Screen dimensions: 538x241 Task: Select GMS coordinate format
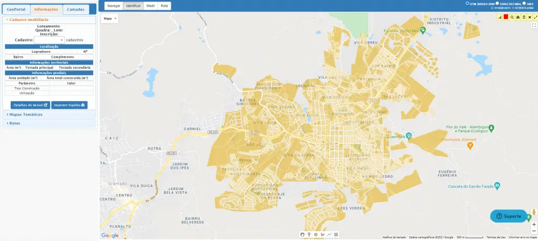524,3
